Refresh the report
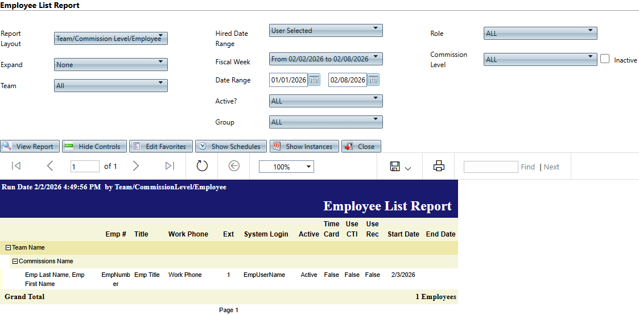The image size is (639, 315). tap(202, 166)
